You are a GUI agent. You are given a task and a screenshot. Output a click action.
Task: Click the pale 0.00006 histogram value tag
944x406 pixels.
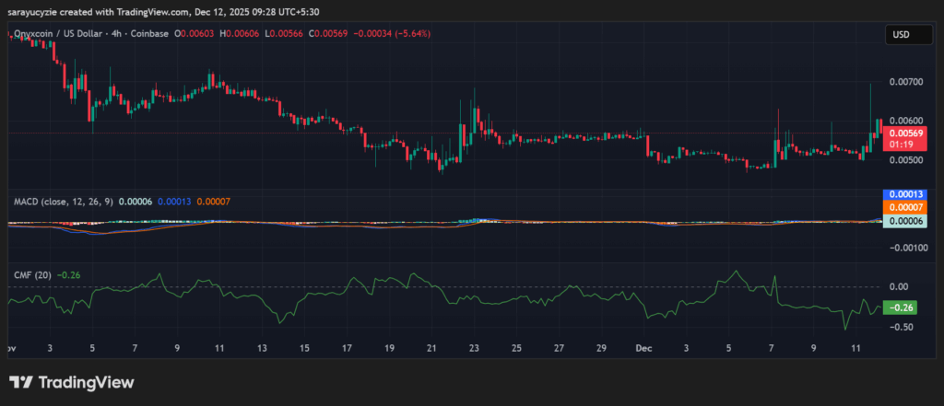pyautogui.click(x=901, y=221)
